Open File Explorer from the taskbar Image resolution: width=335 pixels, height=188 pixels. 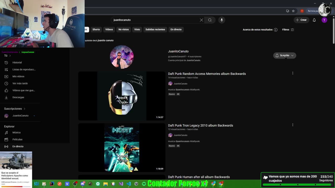click(105, 184)
